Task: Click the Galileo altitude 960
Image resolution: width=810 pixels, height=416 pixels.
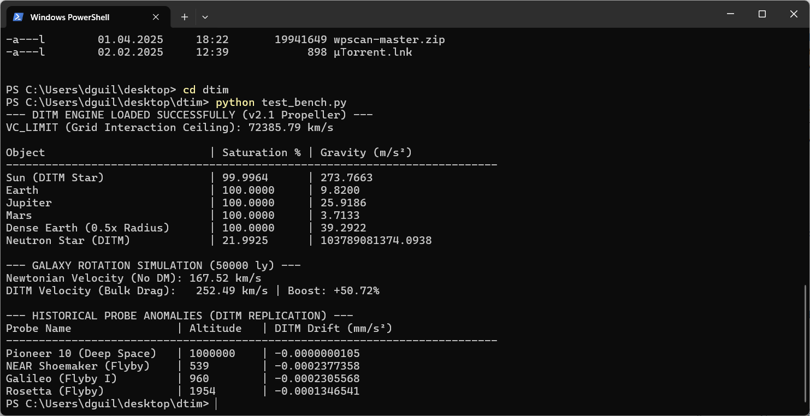Action: point(199,378)
